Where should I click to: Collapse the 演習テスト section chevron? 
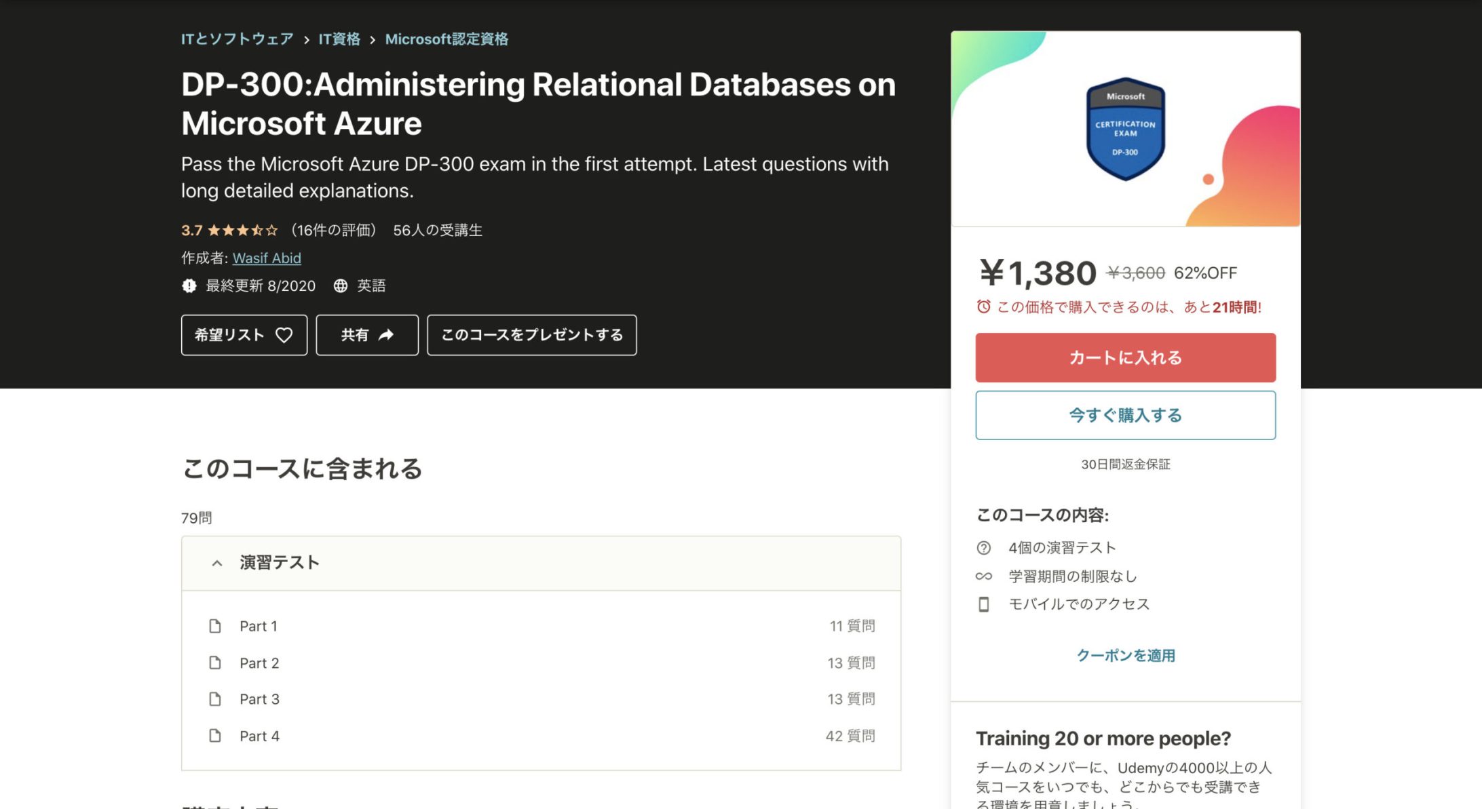tap(217, 563)
